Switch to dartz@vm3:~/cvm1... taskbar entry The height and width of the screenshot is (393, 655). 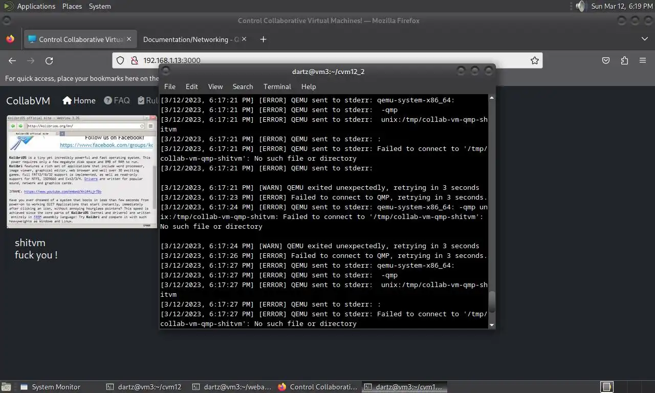[404, 387]
